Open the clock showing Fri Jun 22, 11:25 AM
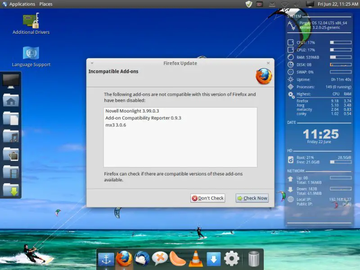The image size is (360, 270). pyautogui.click(x=338, y=4)
